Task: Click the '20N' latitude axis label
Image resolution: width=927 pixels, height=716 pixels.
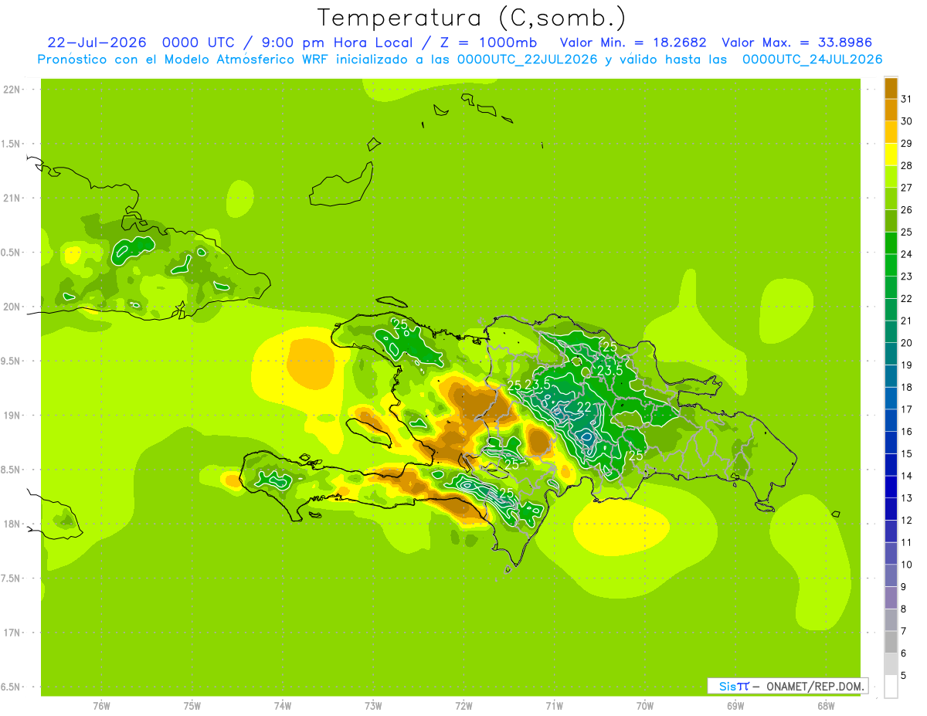Action: click(x=13, y=307)
